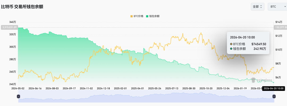
Task: Click the 320万 left axis label
Action: click(13, 35)
